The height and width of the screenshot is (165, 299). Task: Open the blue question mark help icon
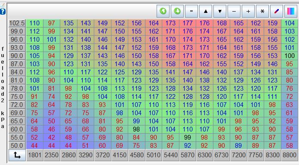point(3,12)
